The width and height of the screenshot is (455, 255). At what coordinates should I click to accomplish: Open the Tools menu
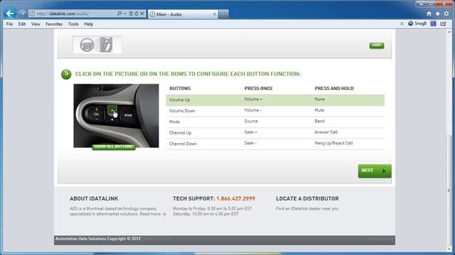coord(73,24)
